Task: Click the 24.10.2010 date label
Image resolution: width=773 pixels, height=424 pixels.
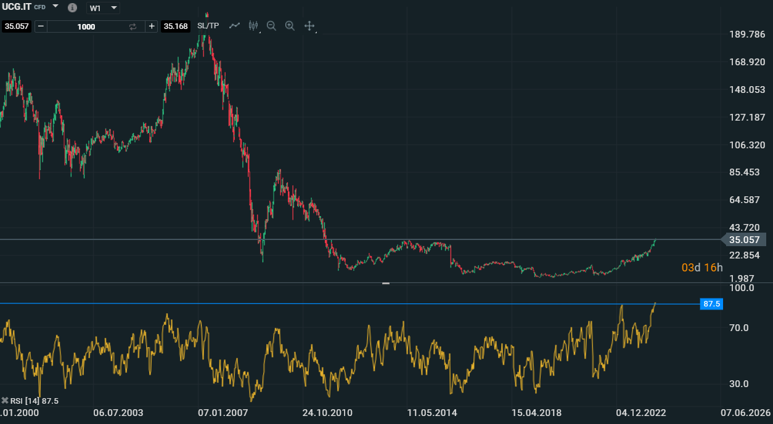Action: (329, 413)
